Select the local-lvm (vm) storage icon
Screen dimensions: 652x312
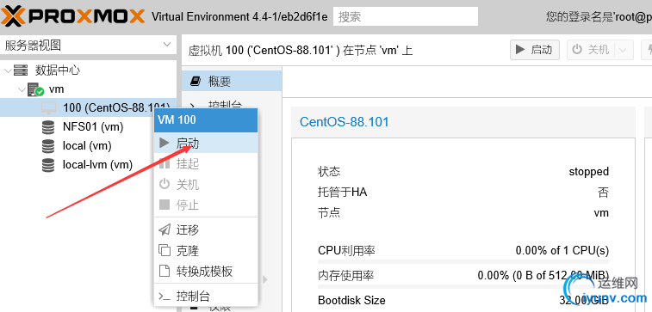pos(48,165)
